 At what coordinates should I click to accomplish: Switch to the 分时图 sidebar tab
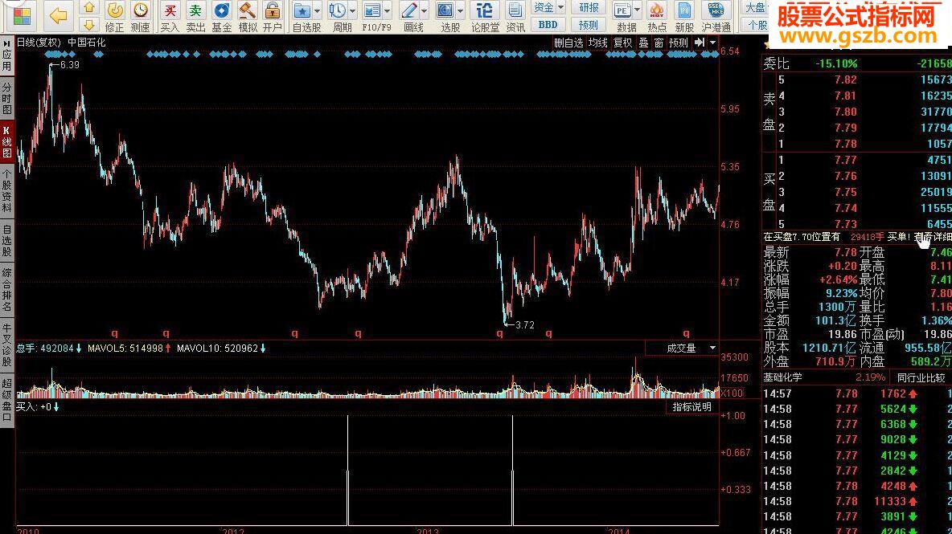[x=6, y=100]
